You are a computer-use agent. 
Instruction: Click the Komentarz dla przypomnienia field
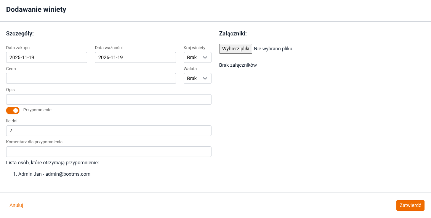pos(109,152)
